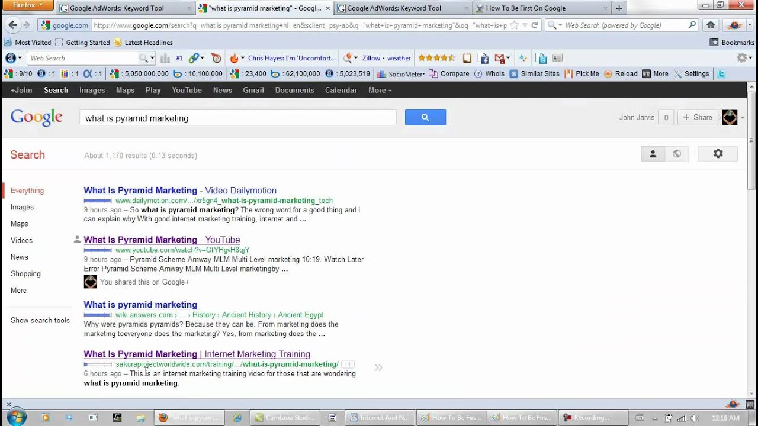758x426 pixels.
Task: Open Internet Marketing Training result link
Action: 197,354
